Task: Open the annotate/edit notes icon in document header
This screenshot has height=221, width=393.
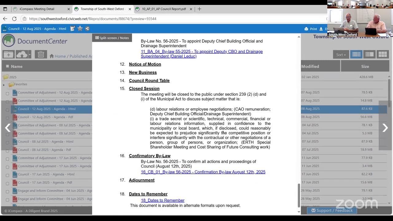Action: [x=73, y=29]
